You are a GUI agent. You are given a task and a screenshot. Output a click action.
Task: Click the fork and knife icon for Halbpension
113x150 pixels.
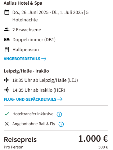(x=7, y=49)
